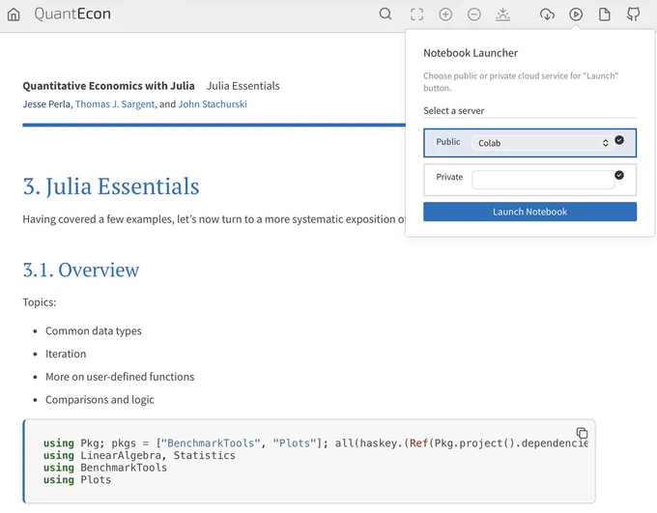Open the GitHub repository icon
Image resolution: width=657 pixels, height=513 pixels.
click(633, 14)
